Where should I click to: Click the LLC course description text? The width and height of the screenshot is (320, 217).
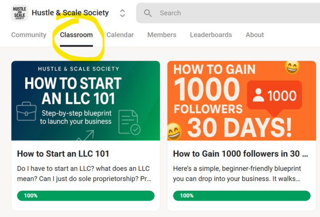(84, 174)
